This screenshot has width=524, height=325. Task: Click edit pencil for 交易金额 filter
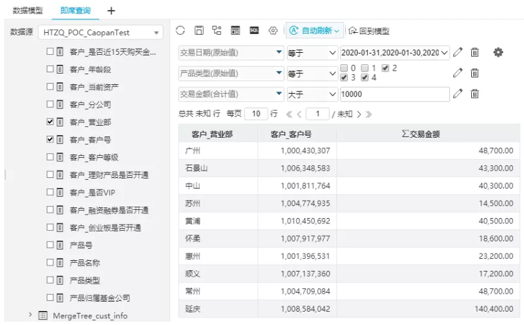coord(458,94)
